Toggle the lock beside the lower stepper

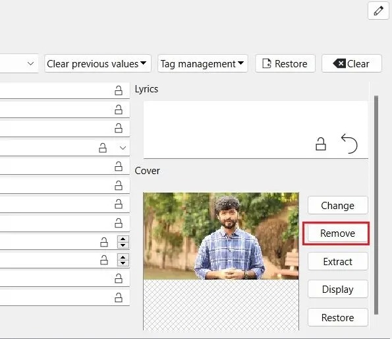pyautogui.click(x=104, y=261)
